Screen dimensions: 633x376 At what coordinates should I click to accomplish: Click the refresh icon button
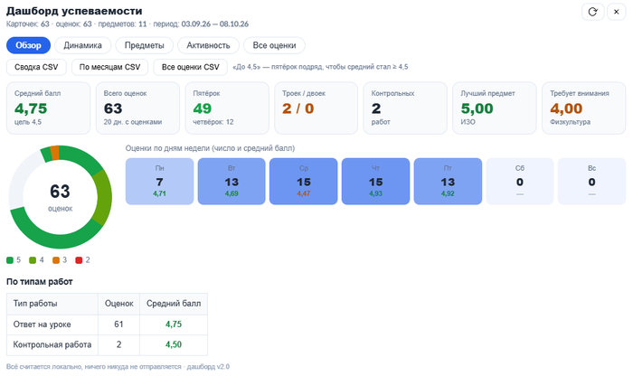[x=592, y=12]
